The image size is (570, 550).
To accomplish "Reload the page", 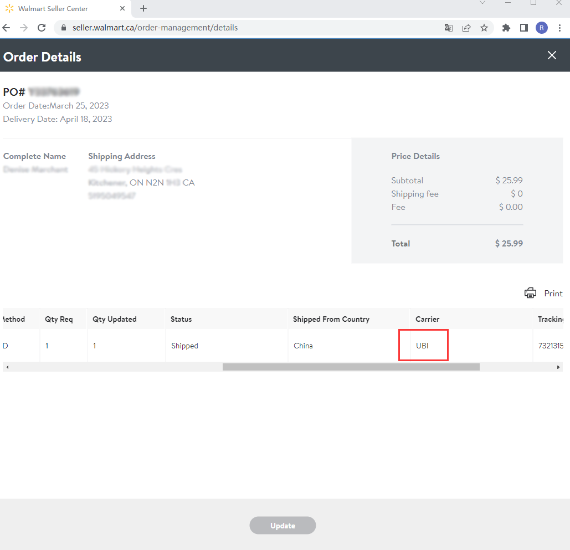I will tap(42, 28).
